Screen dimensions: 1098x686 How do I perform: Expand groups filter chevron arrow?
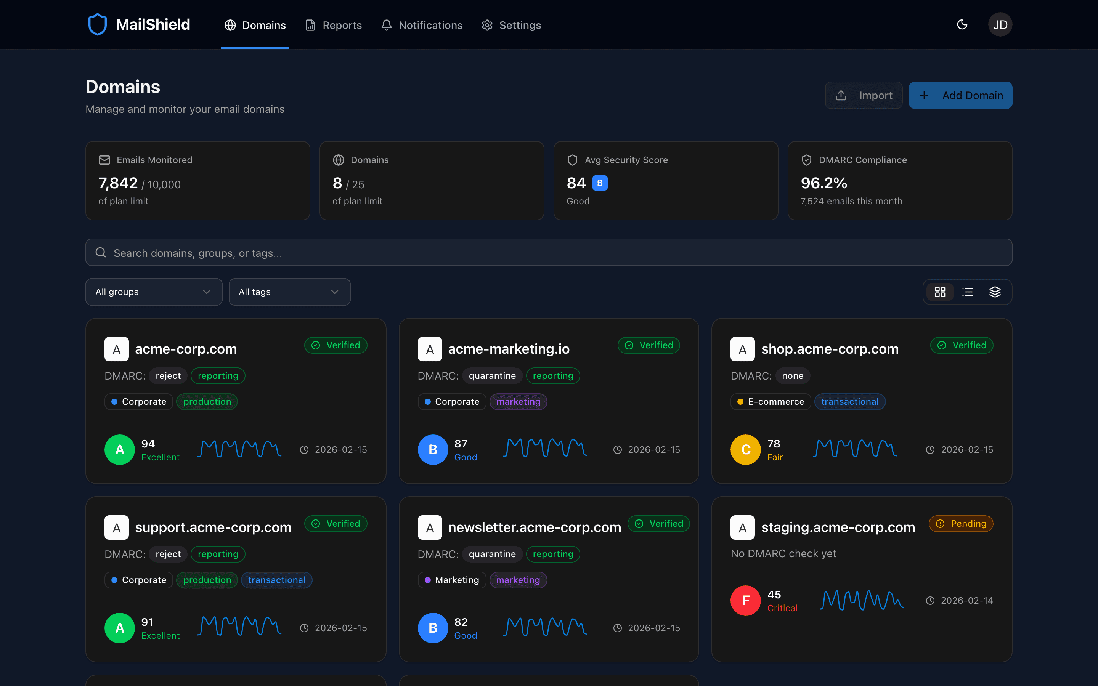coord(207,292)
